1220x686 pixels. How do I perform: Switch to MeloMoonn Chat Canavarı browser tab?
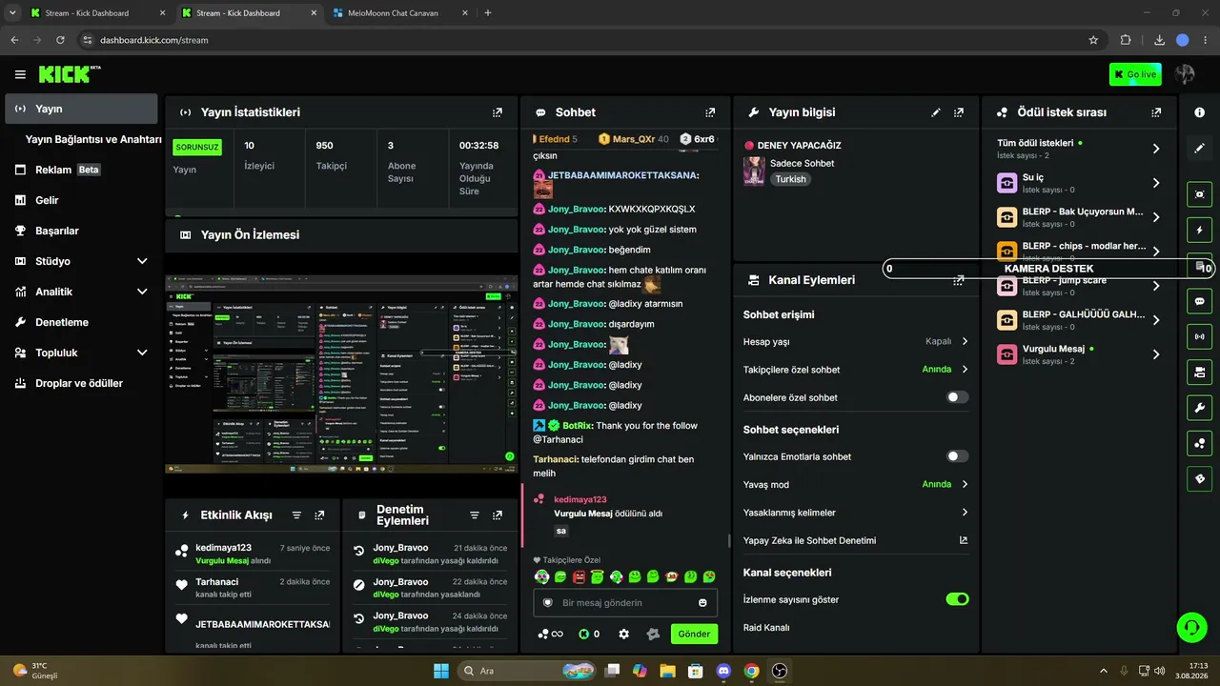398,13
